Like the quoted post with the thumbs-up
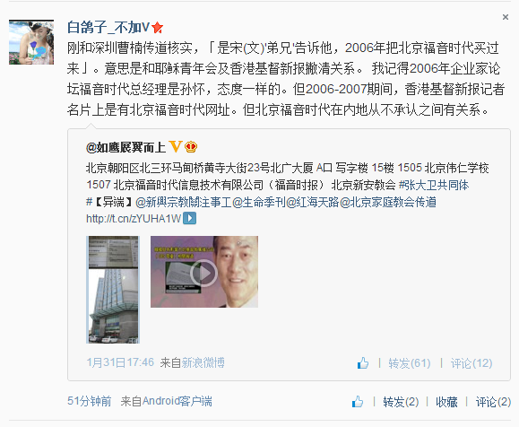The width and height of the screenshot is (519, 427). [x=363, y=363]
